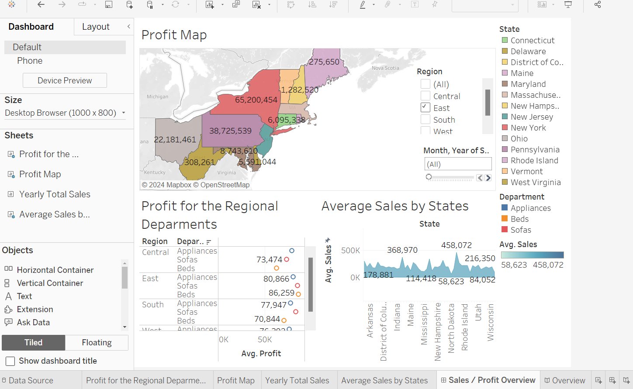
Task: Click the Device Preview button
Action: [x=65, y=80]
